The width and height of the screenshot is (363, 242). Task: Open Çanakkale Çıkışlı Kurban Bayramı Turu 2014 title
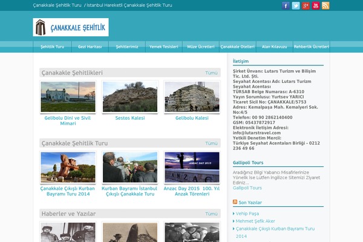pos(68,191)
